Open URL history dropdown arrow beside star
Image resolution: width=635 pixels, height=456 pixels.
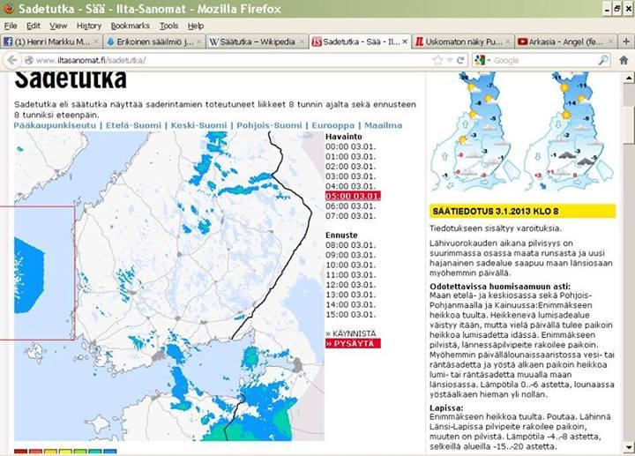(x=450, y=60)
